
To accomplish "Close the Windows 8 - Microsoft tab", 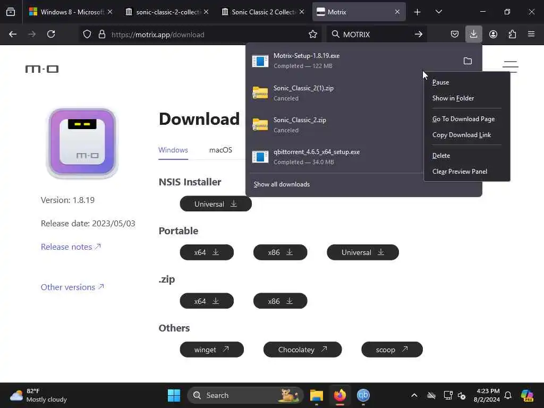I will point(109,12).
